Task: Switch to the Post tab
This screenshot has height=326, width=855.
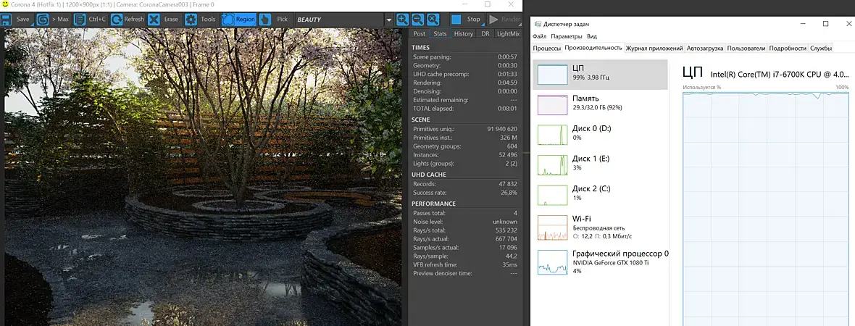Action: (x=420, y=34)
